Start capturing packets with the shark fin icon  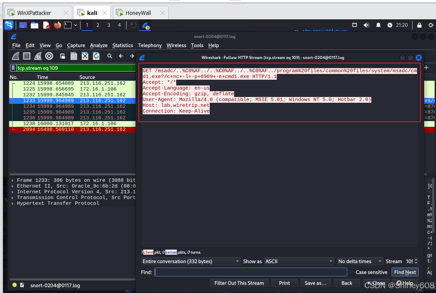coord(16,56)
